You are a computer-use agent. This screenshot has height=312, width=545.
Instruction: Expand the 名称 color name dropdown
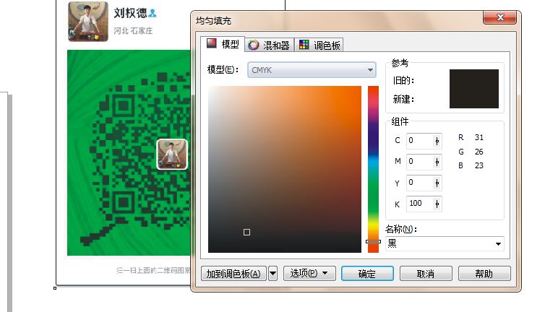[498, 244]
